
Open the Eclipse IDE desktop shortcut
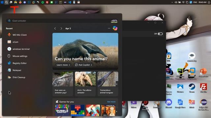click(x=203, y=105)
